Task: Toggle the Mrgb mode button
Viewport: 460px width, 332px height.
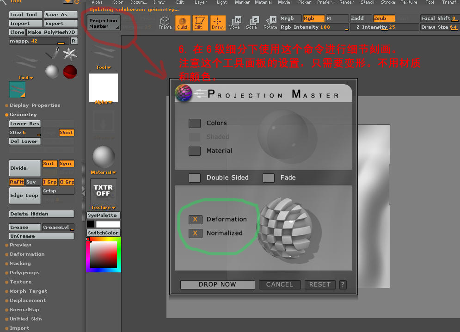Action: (x=290, y=18)
